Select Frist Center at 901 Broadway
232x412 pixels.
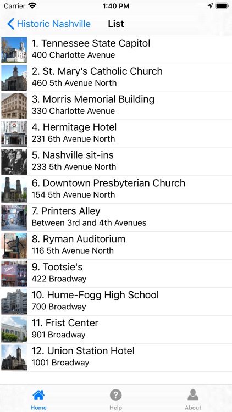point(116,330)
